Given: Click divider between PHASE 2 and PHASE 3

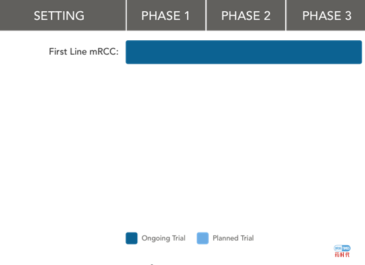Looking at the screenshot, I should 286,15.
